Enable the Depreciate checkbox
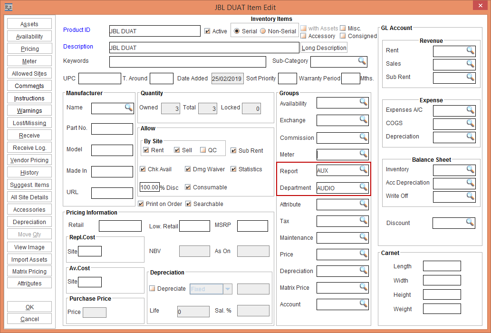491x333 pixels. pyautogui.click(x=152, y=288)
